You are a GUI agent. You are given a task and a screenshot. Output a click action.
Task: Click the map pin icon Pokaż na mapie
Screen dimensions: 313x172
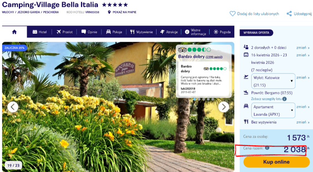click(x=109, y=12)
